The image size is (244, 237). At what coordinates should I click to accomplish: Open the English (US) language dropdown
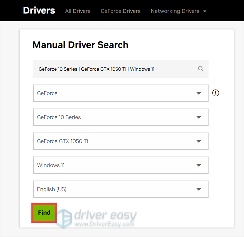[115, 189]
